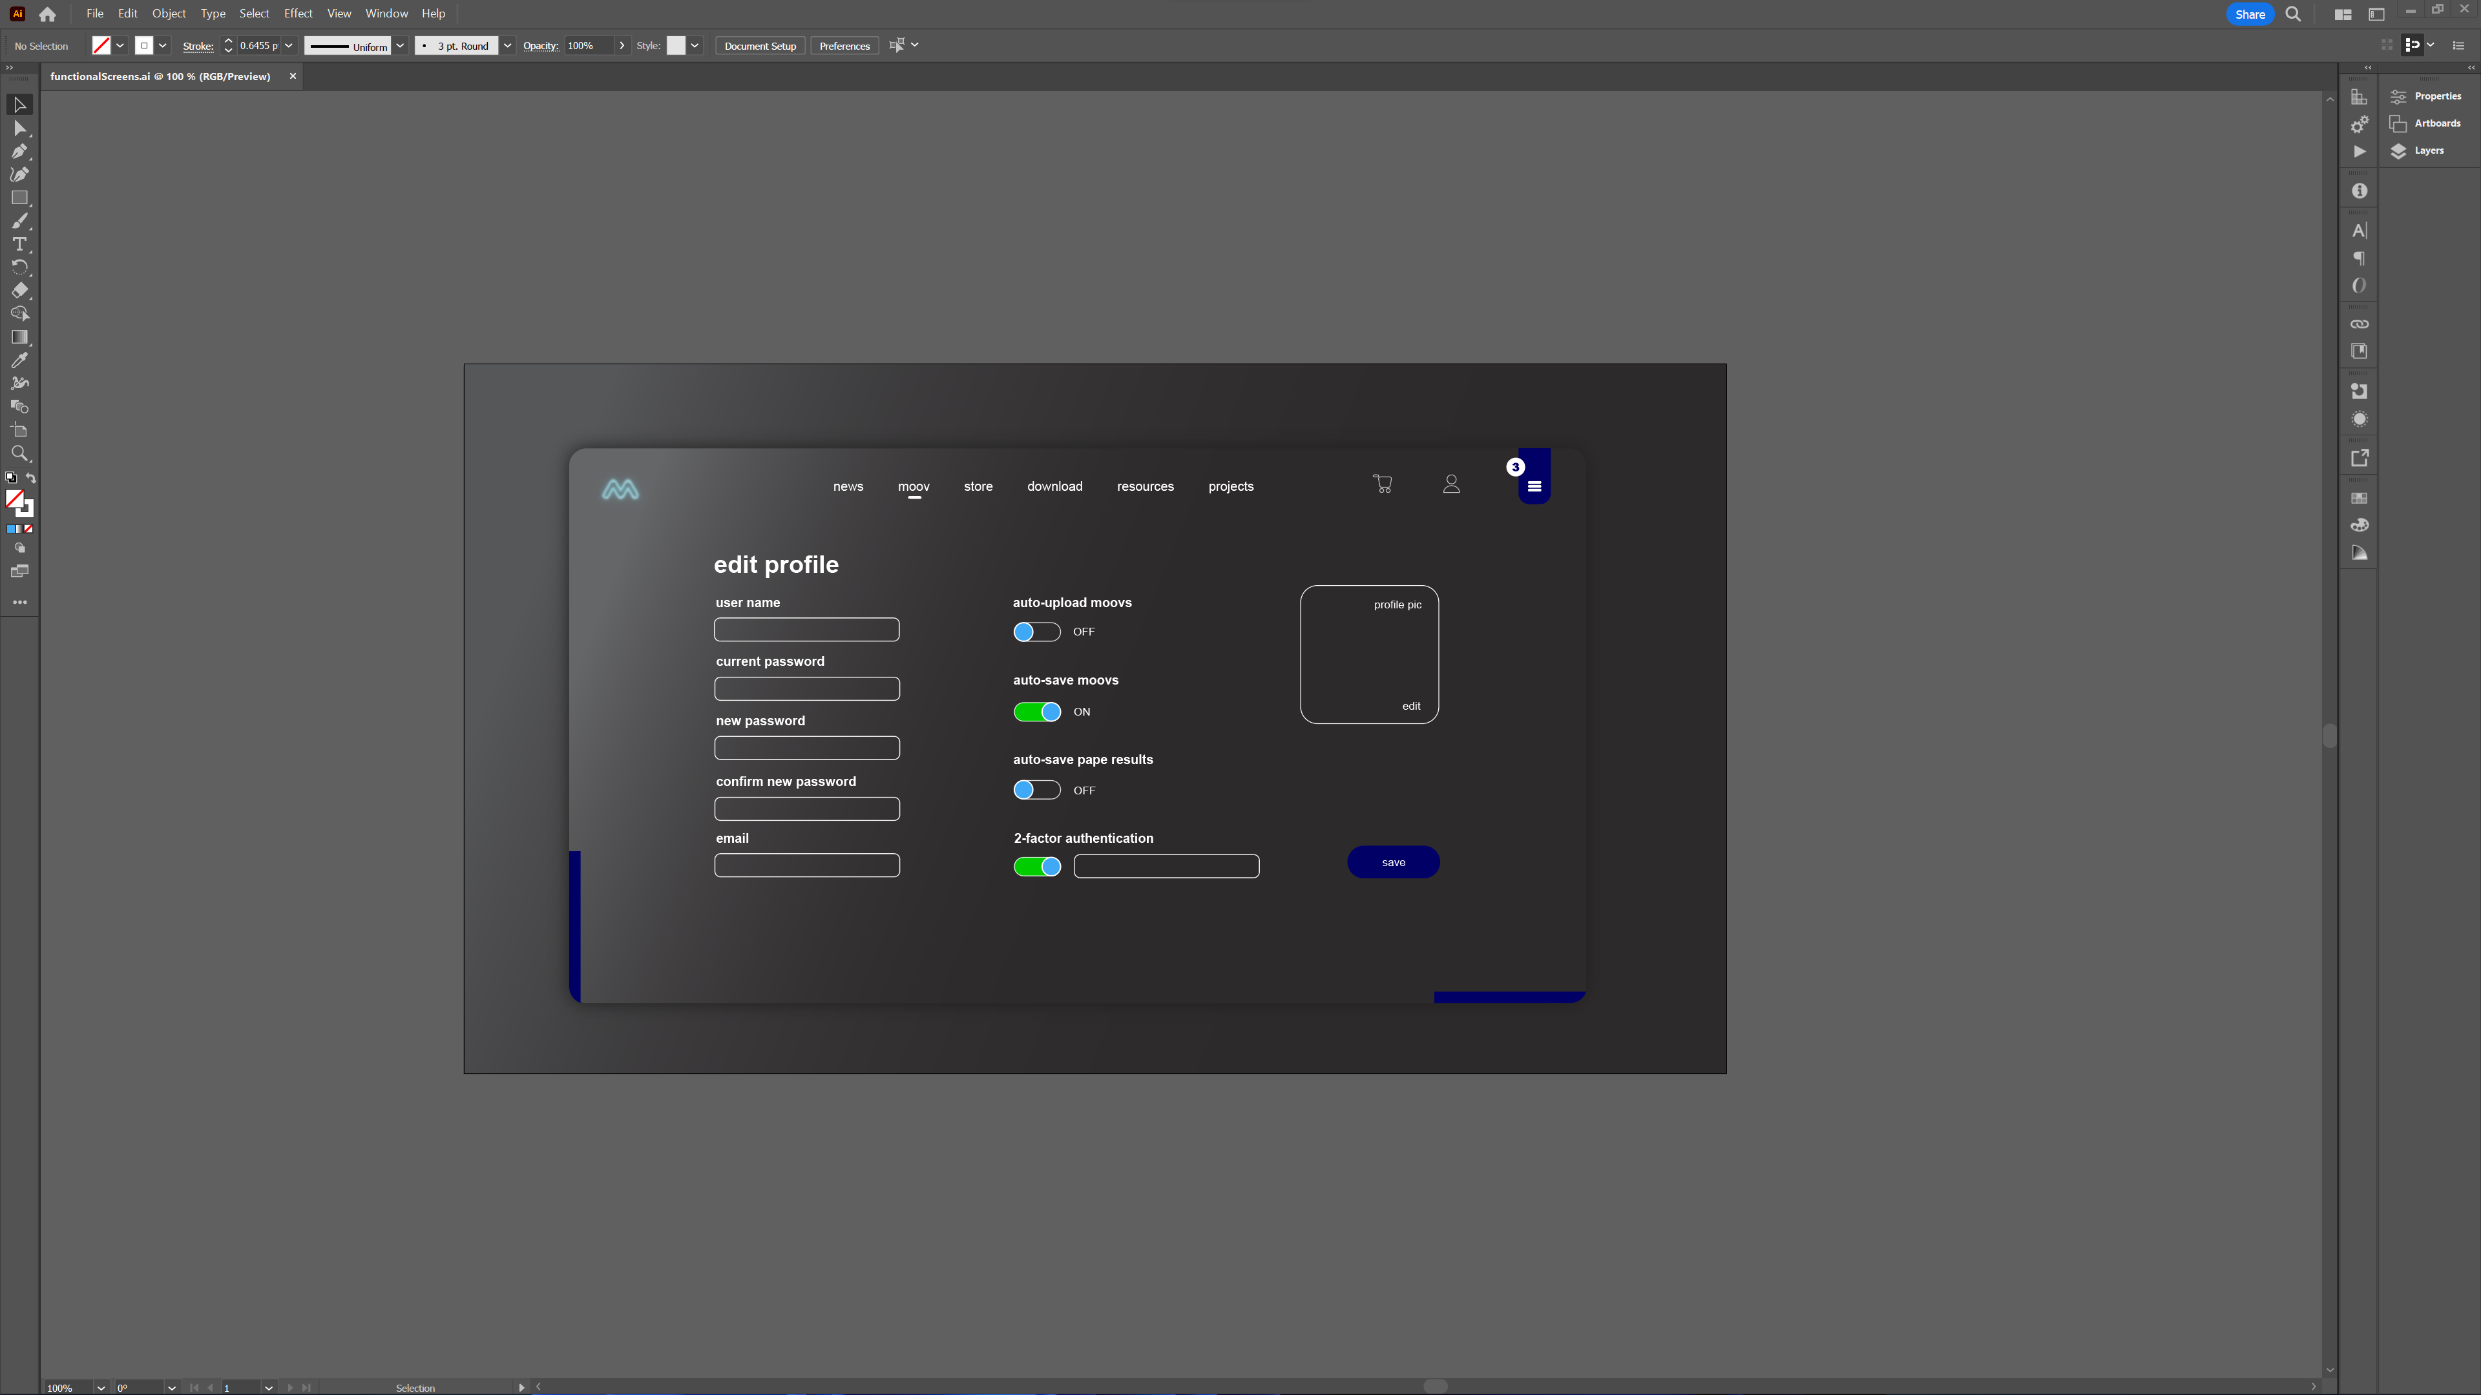Image resolution: width=2481 pixels, height=1395 pixels.
Task: Open 3 pt. Round brush dropdown
Action: click(507, 45)
